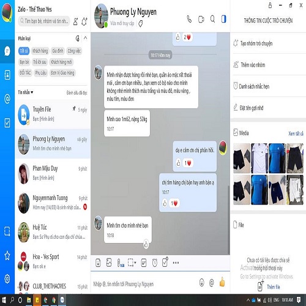
Task: Click Xem tất cả media link
Action: (296, 133)
